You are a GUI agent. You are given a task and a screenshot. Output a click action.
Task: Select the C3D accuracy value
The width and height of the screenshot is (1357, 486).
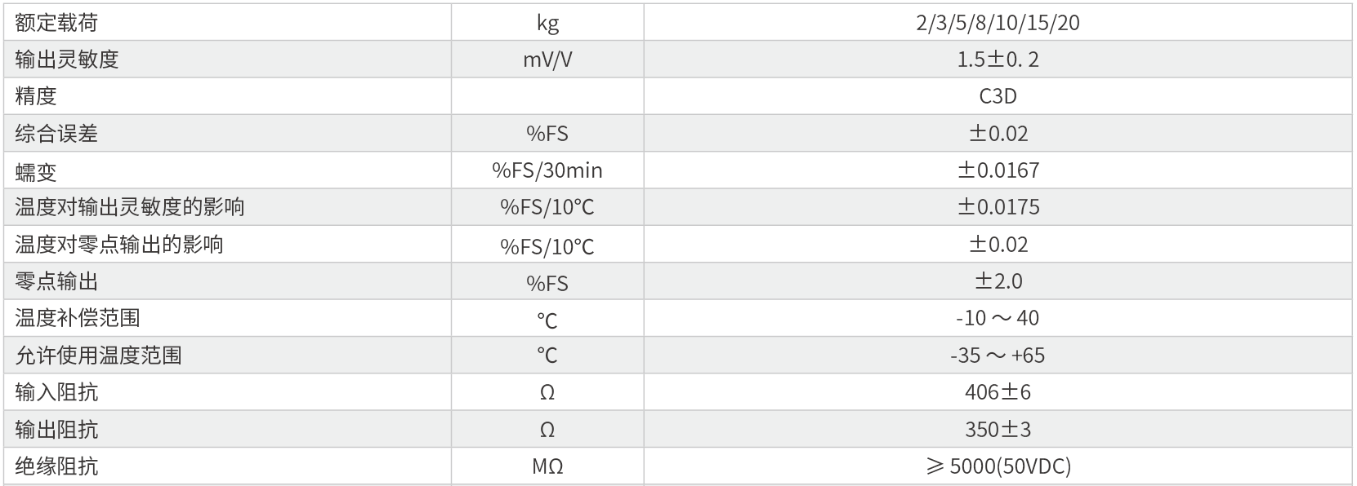pos(998,96)
